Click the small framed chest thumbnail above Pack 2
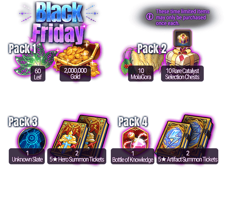Image resolution: width=231 pixels, height=199 pixels. click(183, 38)
